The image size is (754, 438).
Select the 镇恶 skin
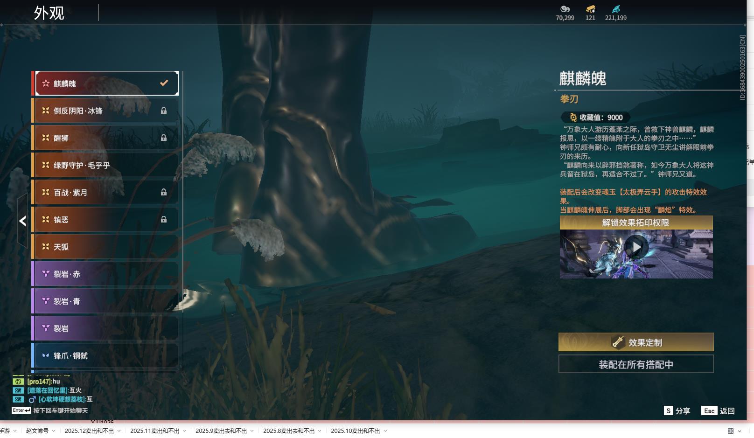[x=105, y=219]
